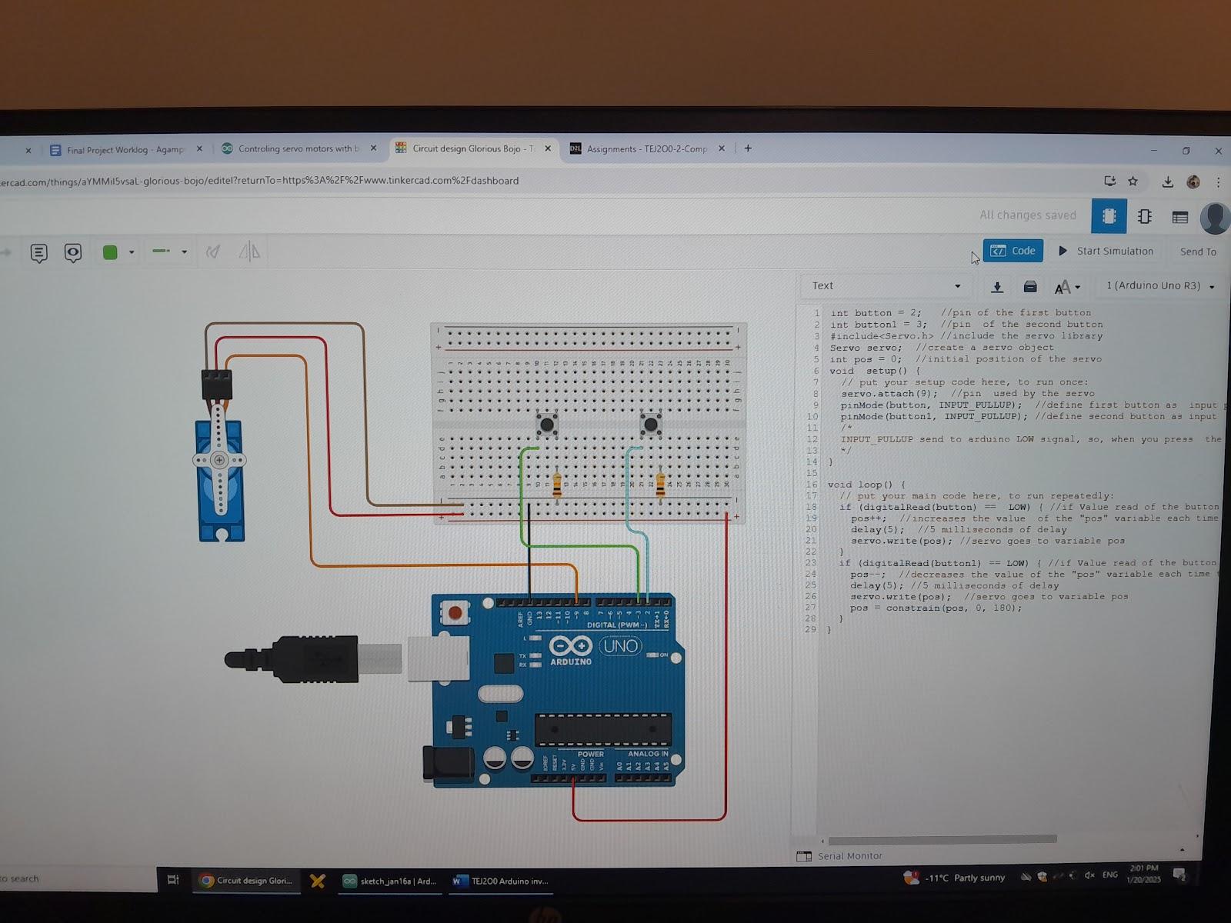Click the ENG language indicator
This screenshot has height=923, width=1231.
[1110, 875]
